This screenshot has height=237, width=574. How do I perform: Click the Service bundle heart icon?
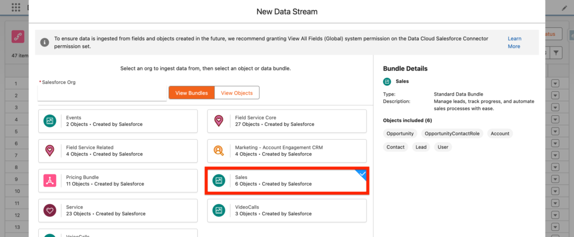(50, 210)
